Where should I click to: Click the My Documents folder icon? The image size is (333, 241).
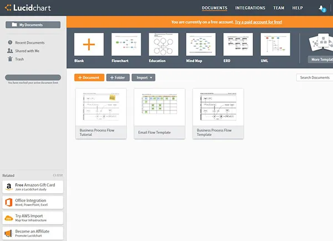(14, 24)
